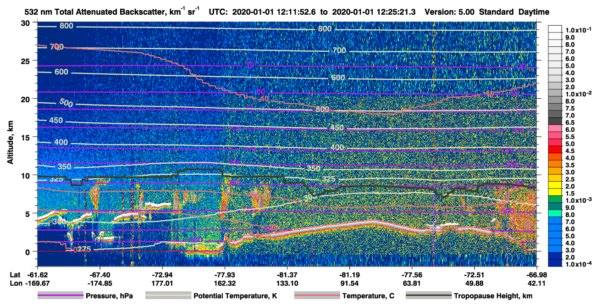Click the colorbar label '1.0x10-1'
The image size is (596, 306).
click(x=579, y=30)
